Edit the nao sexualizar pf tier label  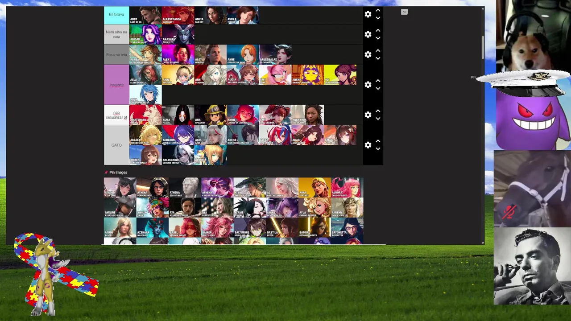[x=116, y=115]
